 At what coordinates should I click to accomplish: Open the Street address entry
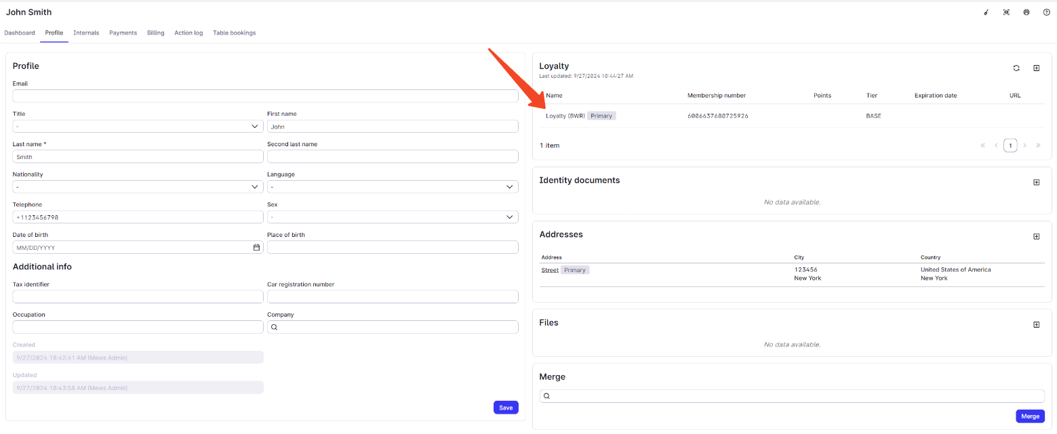coord(549,269)
